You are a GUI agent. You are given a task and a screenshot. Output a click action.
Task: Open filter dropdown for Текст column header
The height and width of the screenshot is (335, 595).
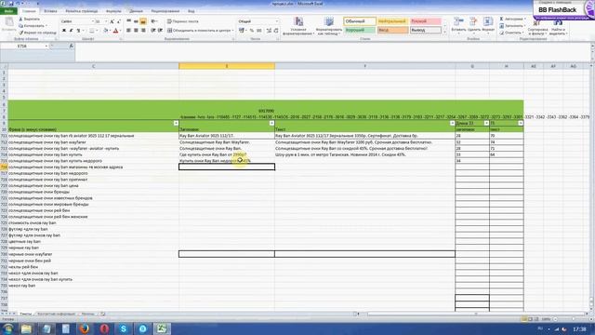coord(452,123)
